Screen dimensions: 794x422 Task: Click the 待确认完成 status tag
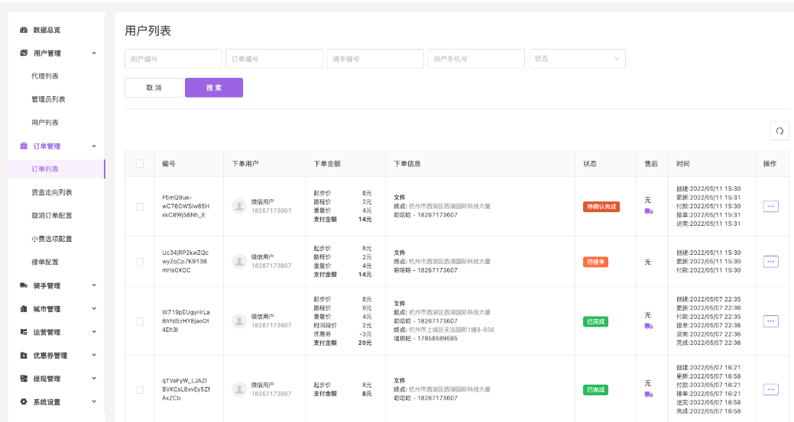(x=601, y=207)
